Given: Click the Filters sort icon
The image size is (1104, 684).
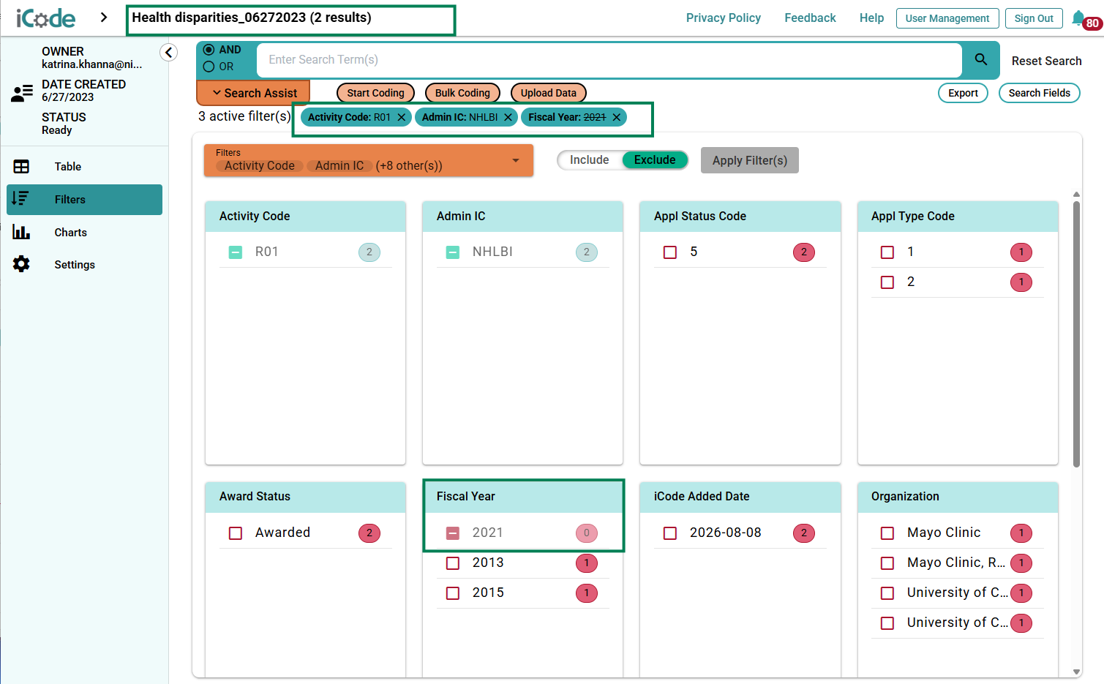Looking at the screenshot, I should (x=21, y=199).
